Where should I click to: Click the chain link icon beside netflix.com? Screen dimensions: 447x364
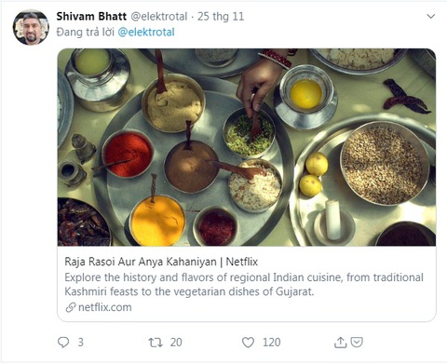point(71,307)
